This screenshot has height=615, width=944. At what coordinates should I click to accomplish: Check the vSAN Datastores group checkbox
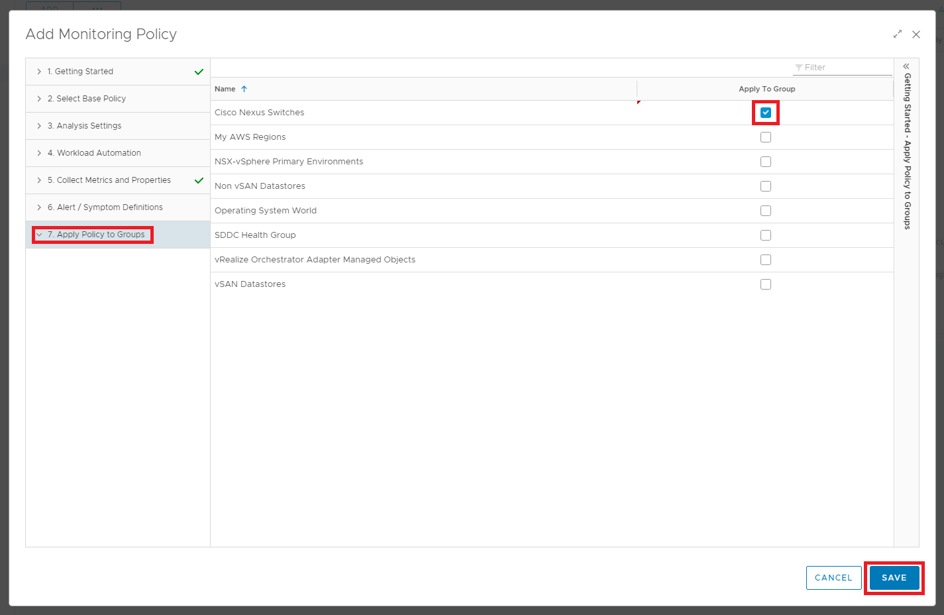pos(766,284)
